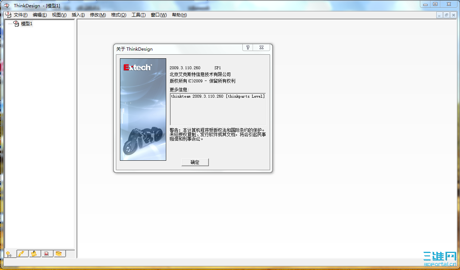Viewport: 460px width, 270px height.
Task: Restore the inner document window
Action: click(447, 15)
